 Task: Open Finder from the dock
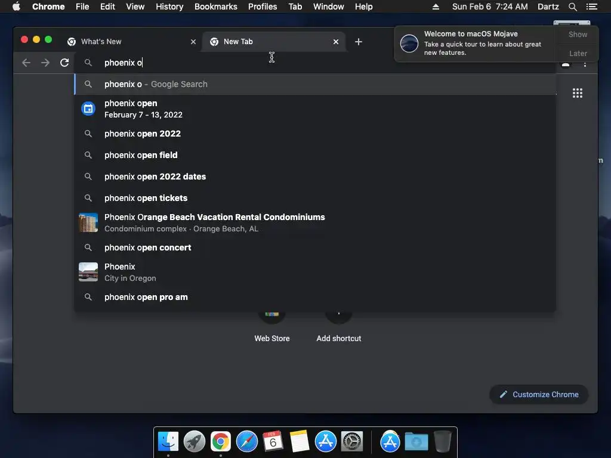point(168,442)
